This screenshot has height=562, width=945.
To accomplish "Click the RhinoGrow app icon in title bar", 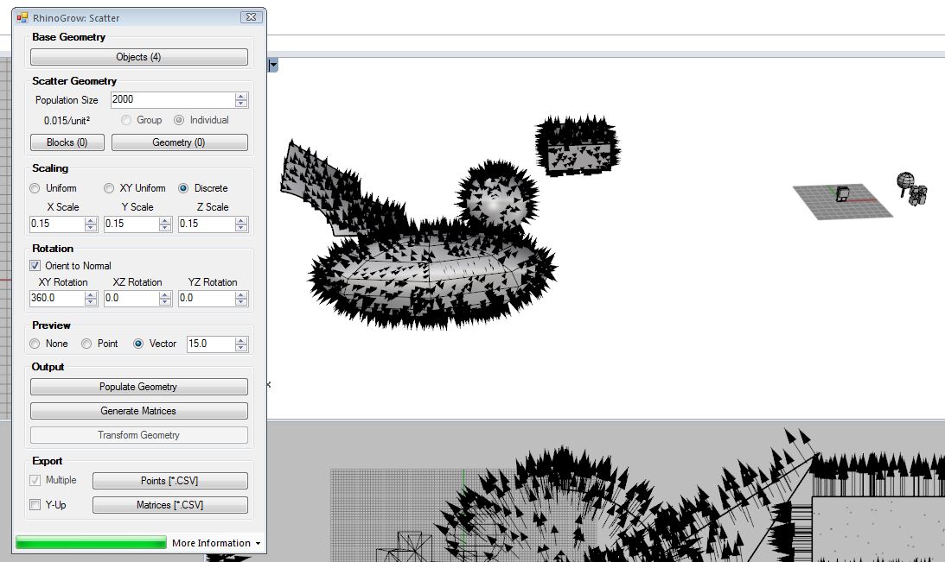I will point(22,17).
